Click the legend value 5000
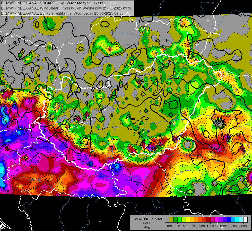The height and width of the screenshot is (231, 252). (243, 226)
